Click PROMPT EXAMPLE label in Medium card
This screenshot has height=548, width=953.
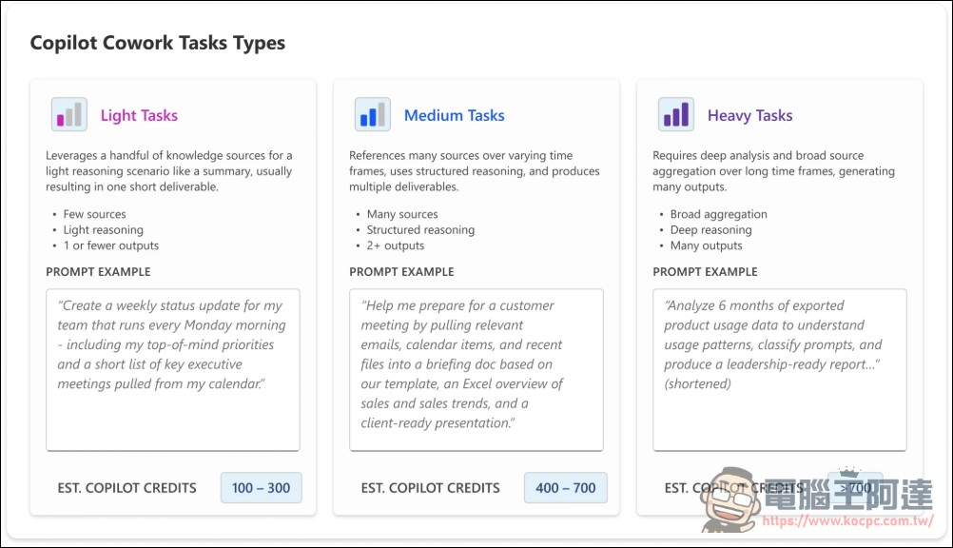(401, 272)
